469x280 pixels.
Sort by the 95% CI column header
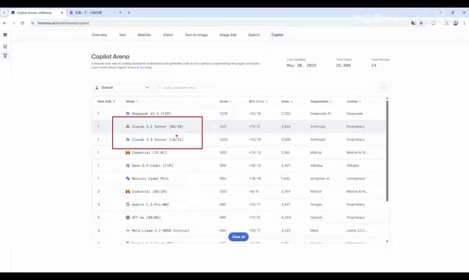click(x=258, y=101)
